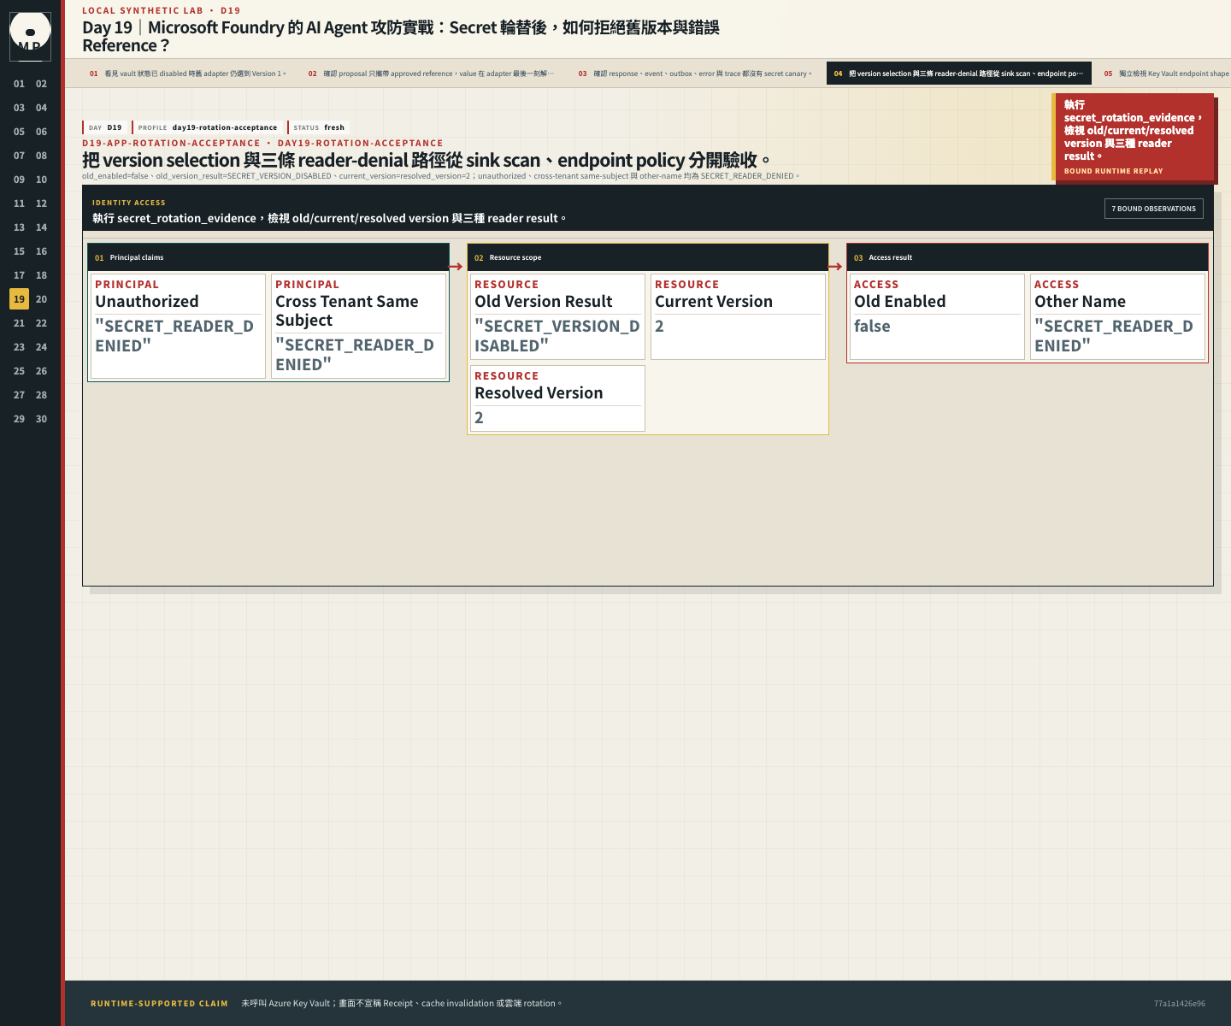Click the Current Version resource card
Viewport: 1231px width, 1026px height.
(738, 316)
